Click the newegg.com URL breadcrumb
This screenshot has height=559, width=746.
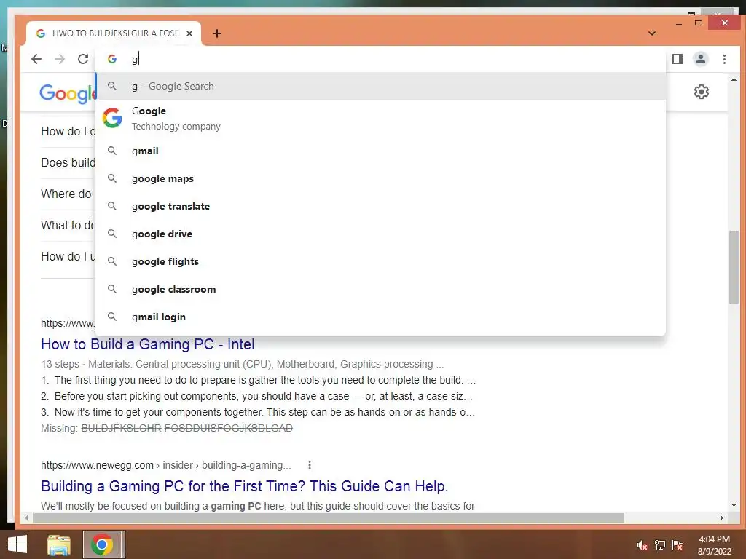tap(165, 465)
